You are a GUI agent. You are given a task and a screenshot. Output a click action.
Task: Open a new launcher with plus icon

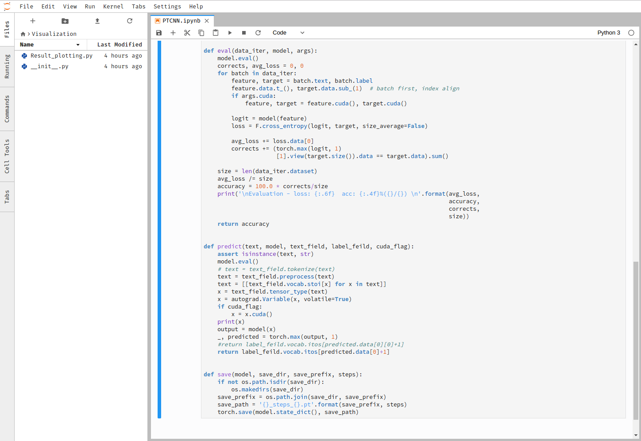tap(33, 21)
